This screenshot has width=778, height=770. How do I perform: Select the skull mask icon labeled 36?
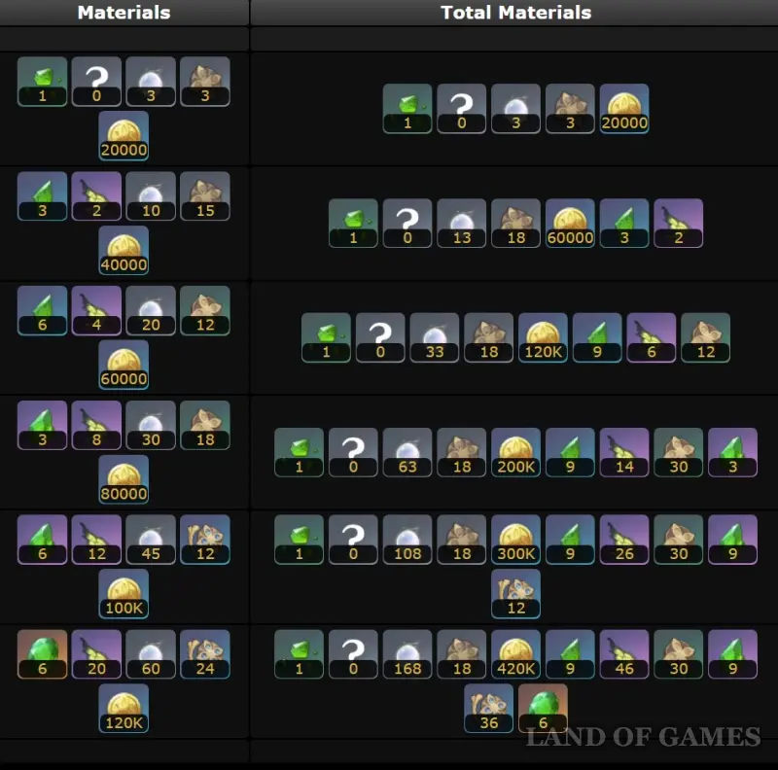489,709
